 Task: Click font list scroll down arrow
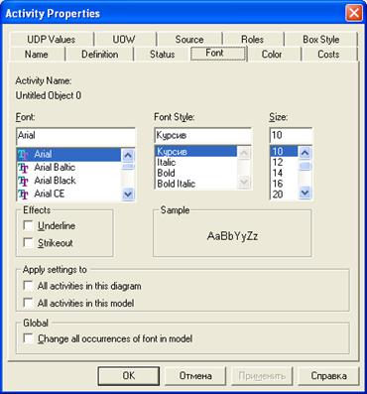pos(128,195)
